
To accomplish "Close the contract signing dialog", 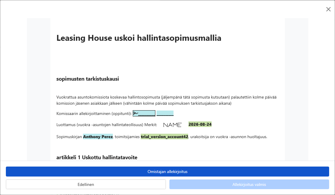I will click(x=328, y=9).
